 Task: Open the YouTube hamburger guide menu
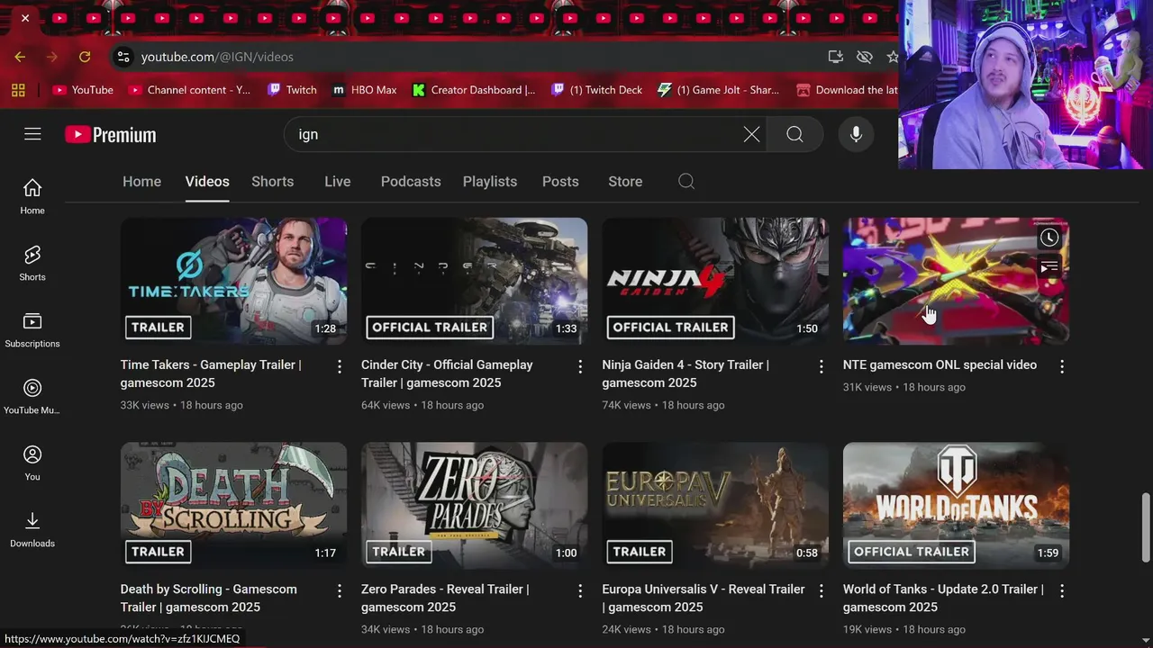[32, 134]
